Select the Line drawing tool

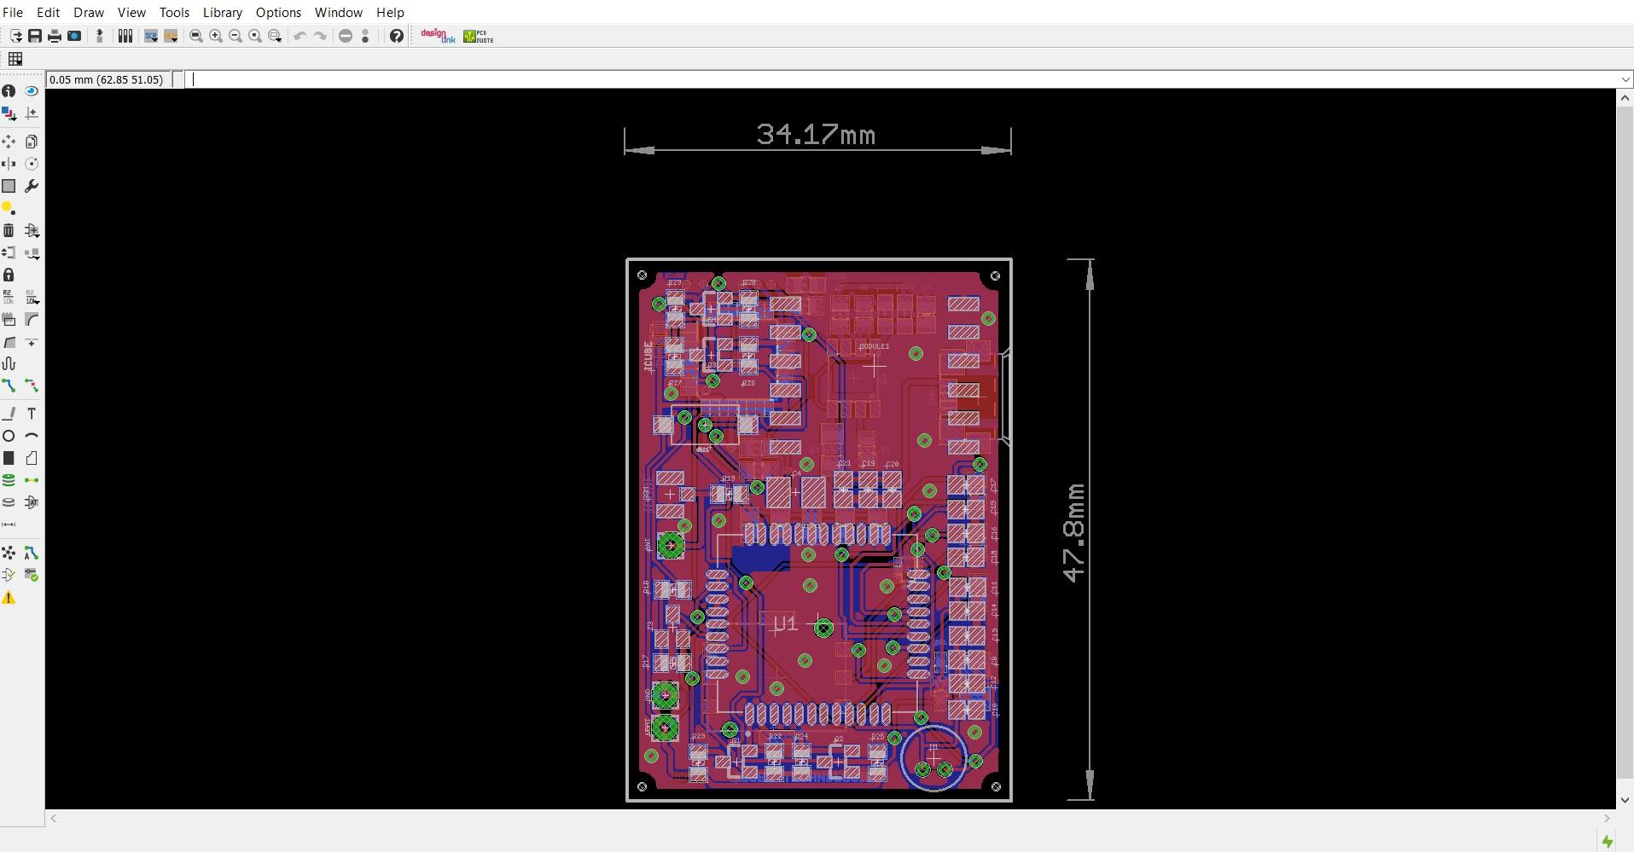coord(9,414)
